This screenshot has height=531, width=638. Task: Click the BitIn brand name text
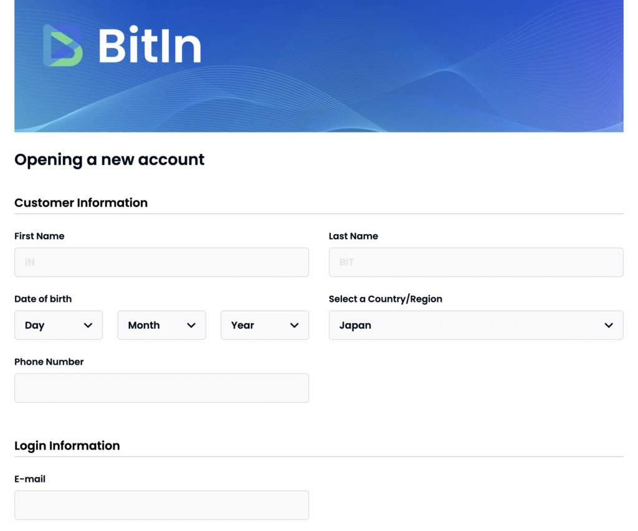[150, 45]
